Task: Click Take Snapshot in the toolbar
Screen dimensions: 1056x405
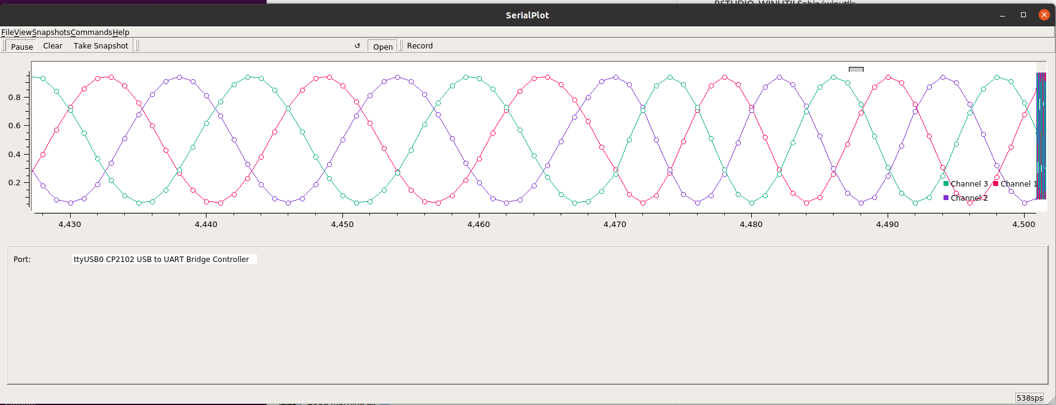Action: pyautogui.click(x=101, y=46)
